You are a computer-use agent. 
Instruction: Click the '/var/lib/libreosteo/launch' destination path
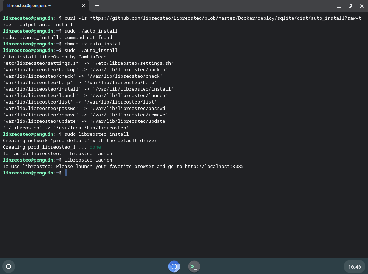click(129, 96)
